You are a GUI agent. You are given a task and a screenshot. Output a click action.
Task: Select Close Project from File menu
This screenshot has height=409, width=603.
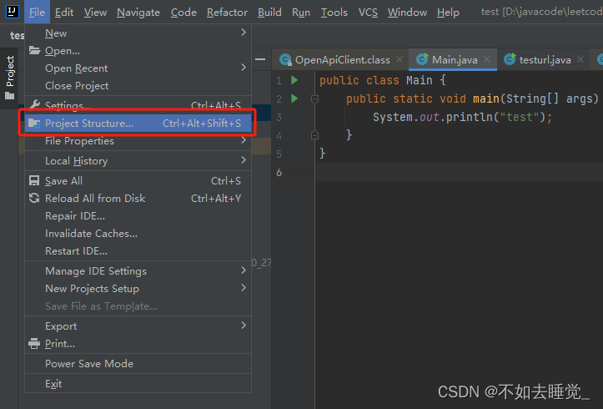[138, 86]
